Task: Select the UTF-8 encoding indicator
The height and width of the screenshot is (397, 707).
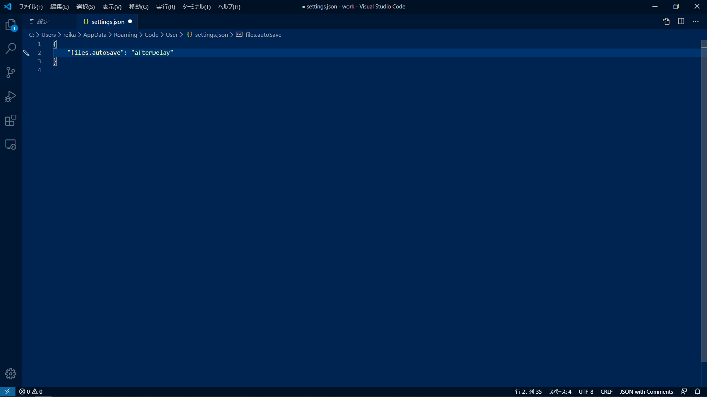Action: point(585,391)
